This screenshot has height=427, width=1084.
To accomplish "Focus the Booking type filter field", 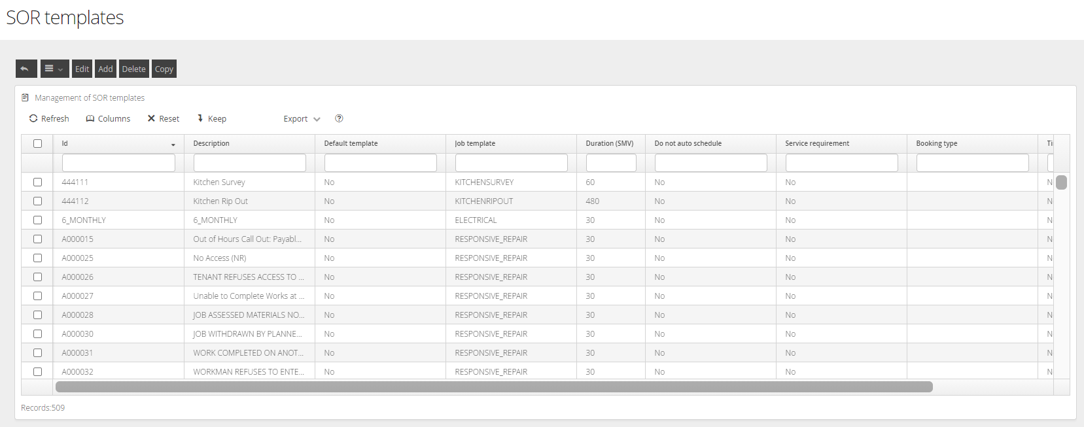I will click(973, 163).
